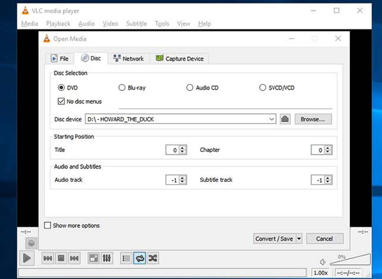Decrease the Subtitle track value

click(x=328, y=182)
